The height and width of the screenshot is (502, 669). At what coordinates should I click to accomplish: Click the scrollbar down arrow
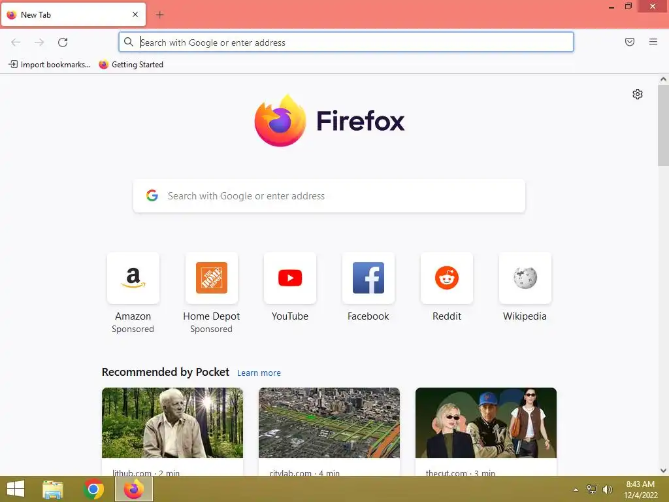(x=663, y=471)
